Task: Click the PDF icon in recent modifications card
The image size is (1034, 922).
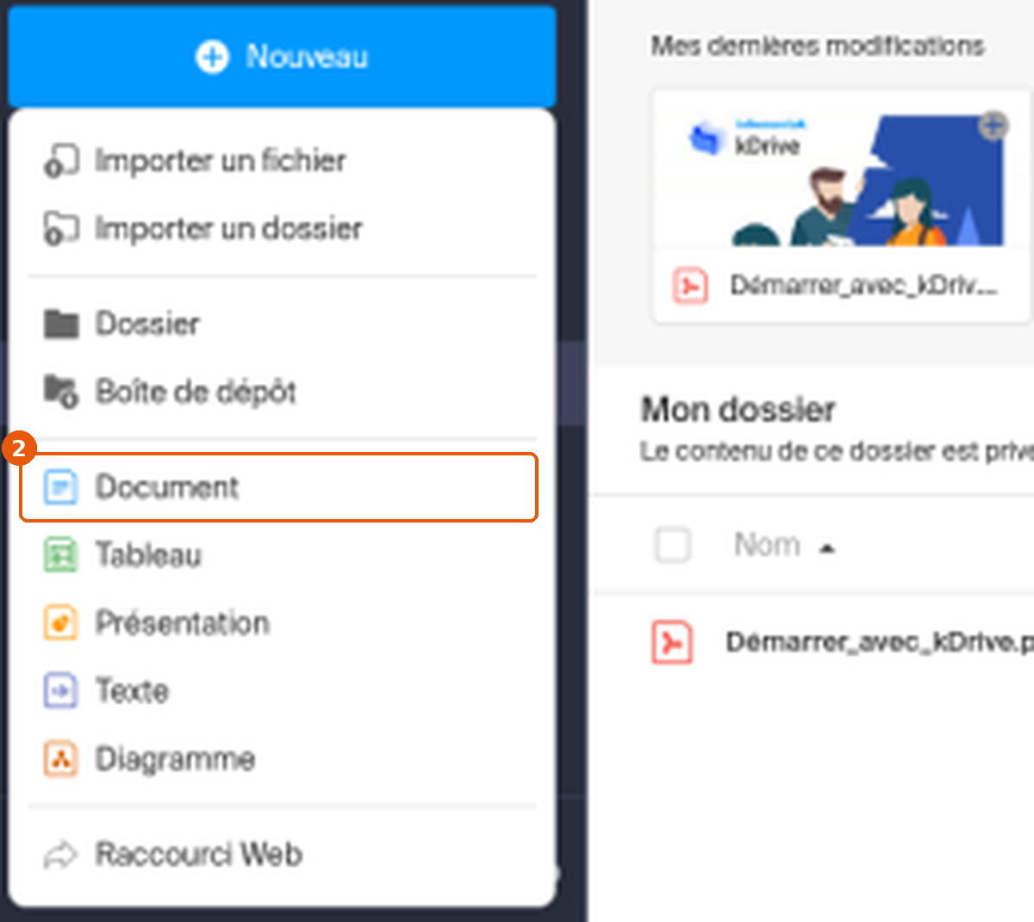Action: [x=690, y=285]
